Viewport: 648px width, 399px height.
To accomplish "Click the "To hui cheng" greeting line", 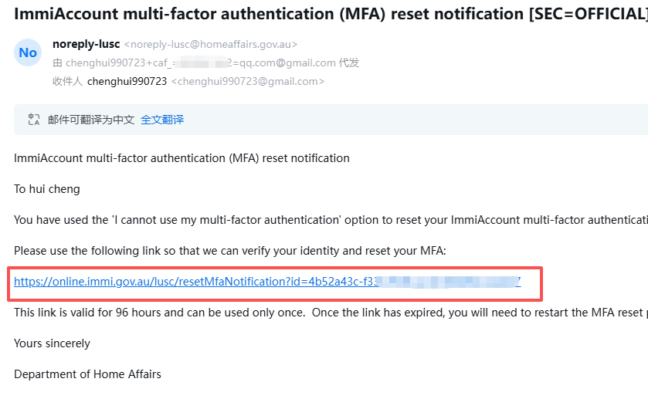I will click(47, 189).
